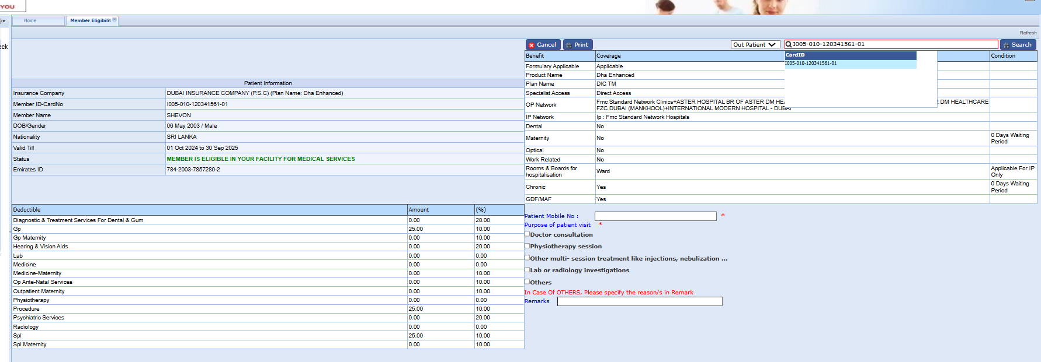Click the Print button
Screen dimensions: 1041x362
point(578,45)
